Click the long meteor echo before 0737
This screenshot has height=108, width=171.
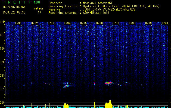(110, 83)
